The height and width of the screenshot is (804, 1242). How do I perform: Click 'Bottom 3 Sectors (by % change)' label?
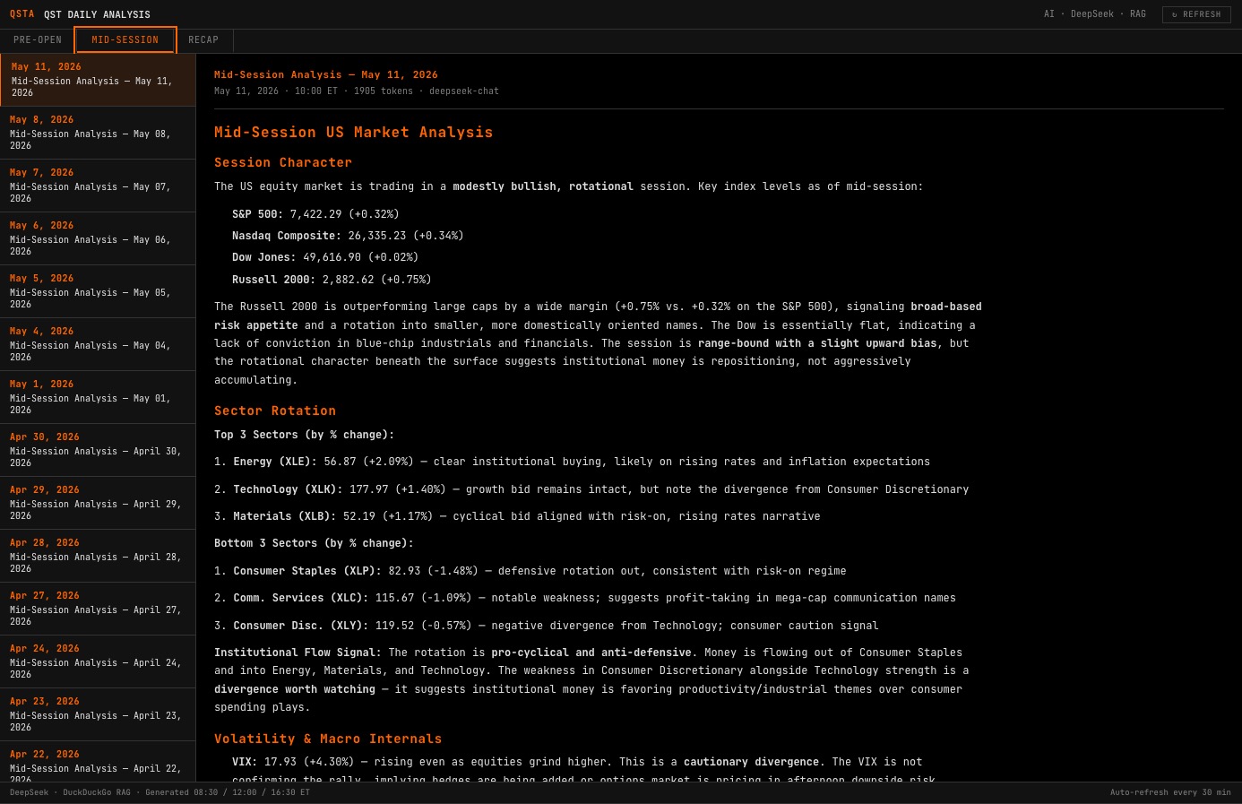tap(314, 543)
